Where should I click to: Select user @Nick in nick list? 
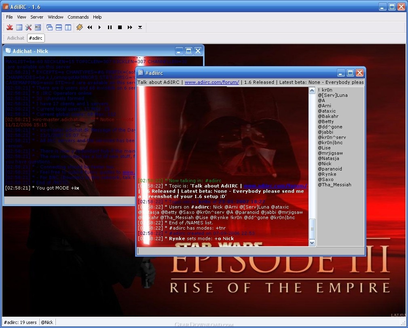coord(324,164)
